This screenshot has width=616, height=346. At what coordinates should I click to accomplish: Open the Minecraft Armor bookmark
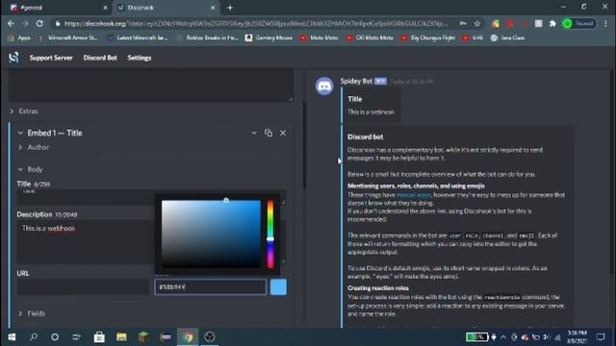68,38
